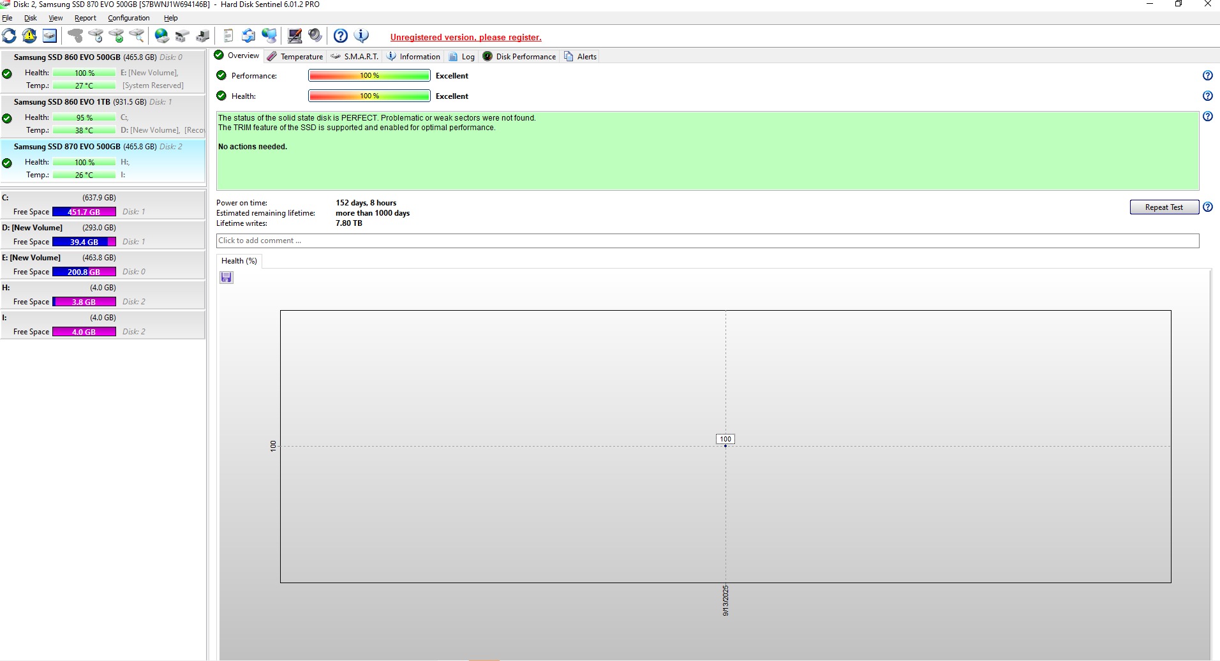Click the 152 days, 8 hours value
1220x661 pixels.
366,203
